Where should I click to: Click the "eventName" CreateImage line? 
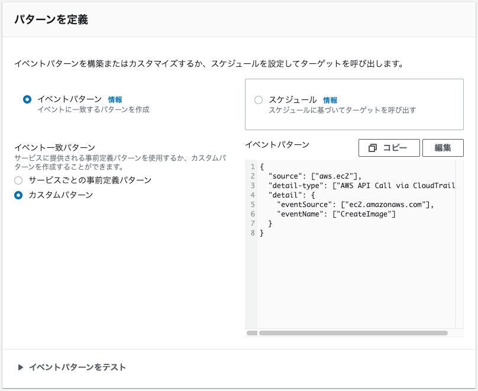coord(336,214)
